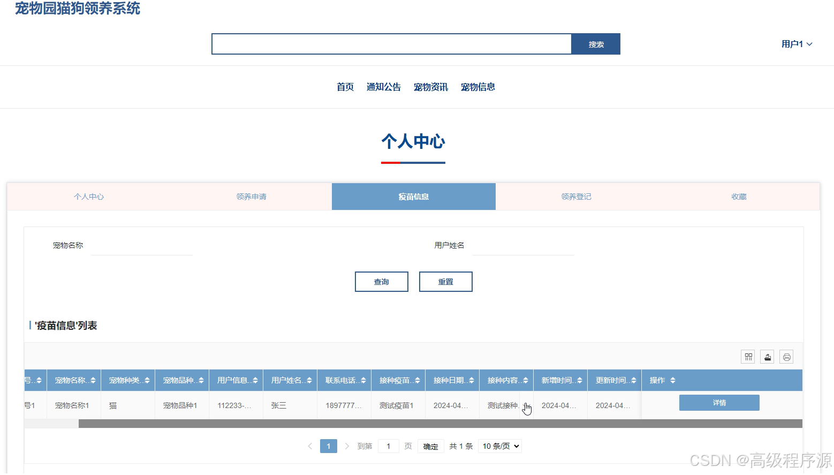Focus the 用户姓名 filter field
This screenshot has height=475, width=834.
523,245
